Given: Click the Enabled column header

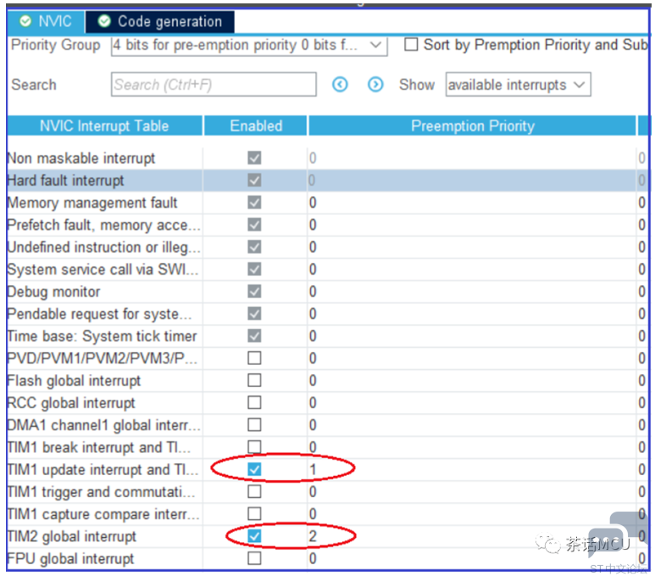Looking at the screenshot, I should [x=256, y=126].
